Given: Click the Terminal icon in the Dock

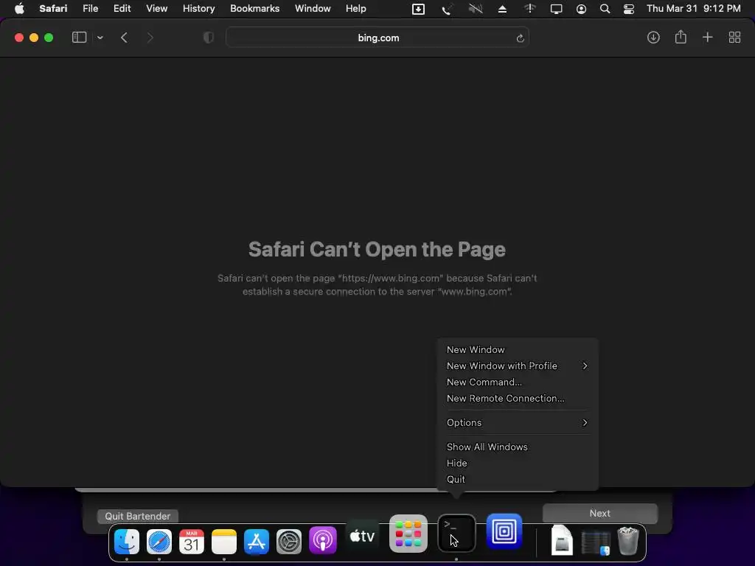Looking at the screenshot, I should click(456, 534).
